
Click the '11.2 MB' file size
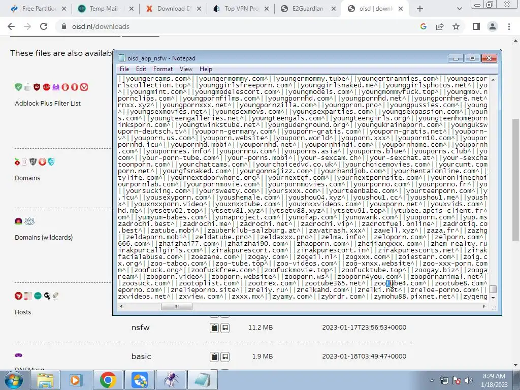[x=261, y=328]
